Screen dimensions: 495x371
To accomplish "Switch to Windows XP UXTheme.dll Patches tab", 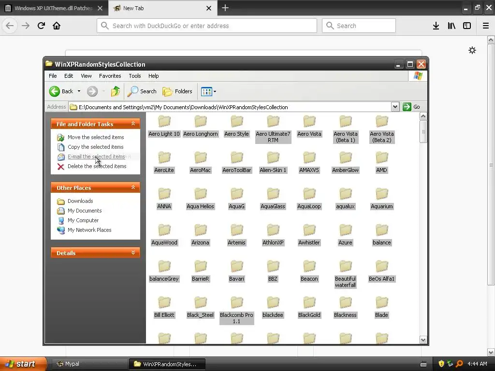I will click(53, 8).
